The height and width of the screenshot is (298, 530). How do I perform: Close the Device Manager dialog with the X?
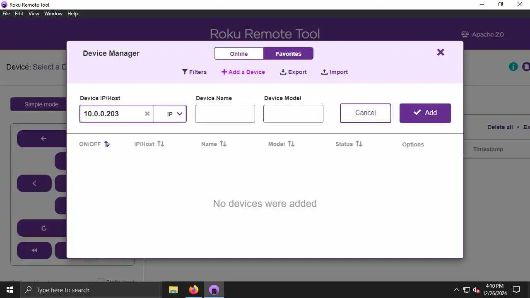click(441, 52)
